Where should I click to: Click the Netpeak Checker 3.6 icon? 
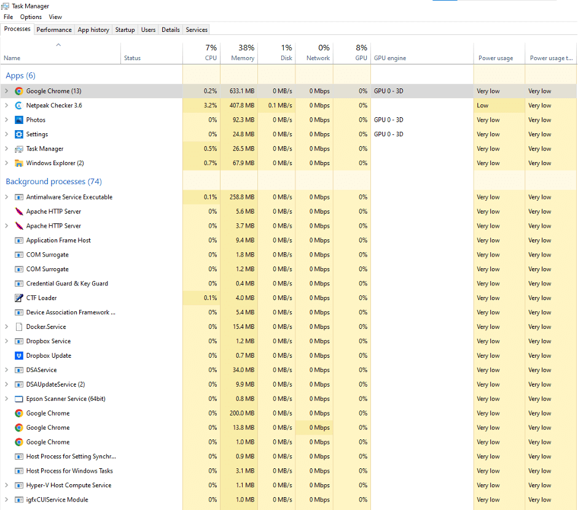19,106
